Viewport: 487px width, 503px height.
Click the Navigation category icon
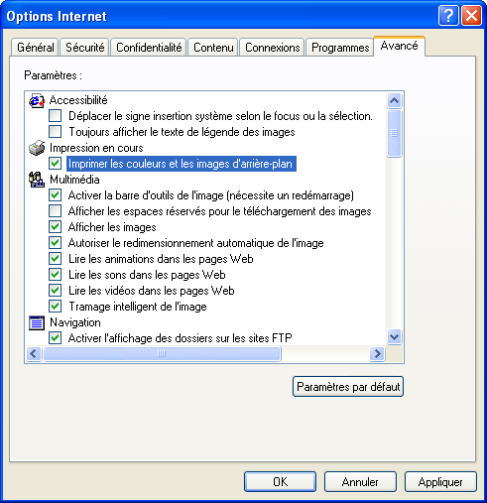[37, 322]
